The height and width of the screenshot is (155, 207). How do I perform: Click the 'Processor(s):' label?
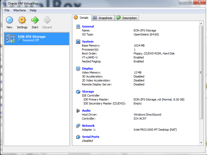tap(90, 50)
